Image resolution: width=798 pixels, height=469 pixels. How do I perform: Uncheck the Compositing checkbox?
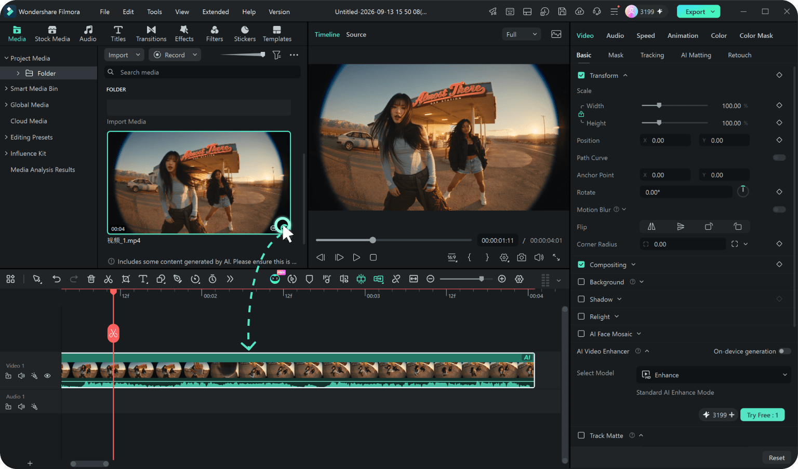point(581,265)
